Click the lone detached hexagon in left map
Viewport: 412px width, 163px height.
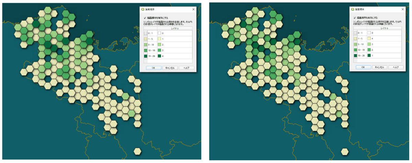click(x=137, y=151)
